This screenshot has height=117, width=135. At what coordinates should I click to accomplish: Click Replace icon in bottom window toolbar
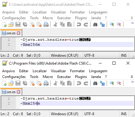coord(102,83)
